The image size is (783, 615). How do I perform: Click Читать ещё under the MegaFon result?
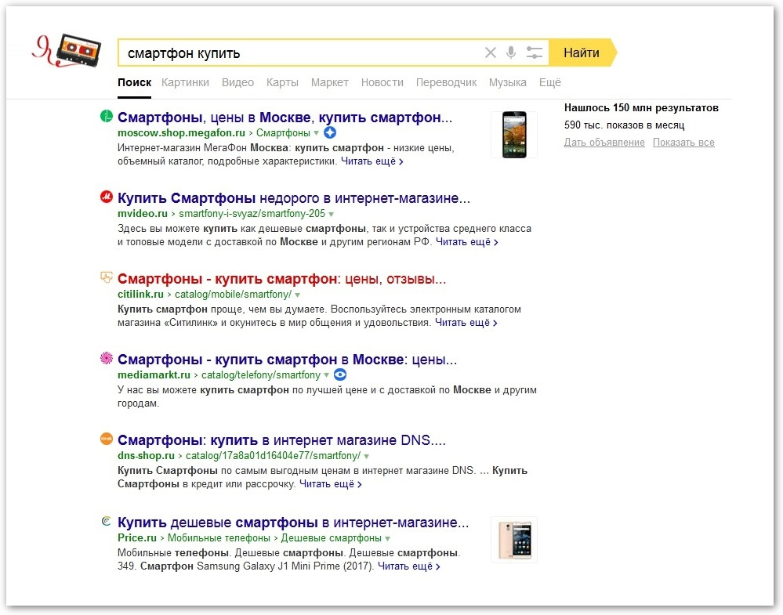pos(372,161)
